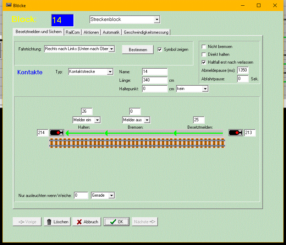
Task: Click the green arrow under Halten
Action: click(85, 133)
